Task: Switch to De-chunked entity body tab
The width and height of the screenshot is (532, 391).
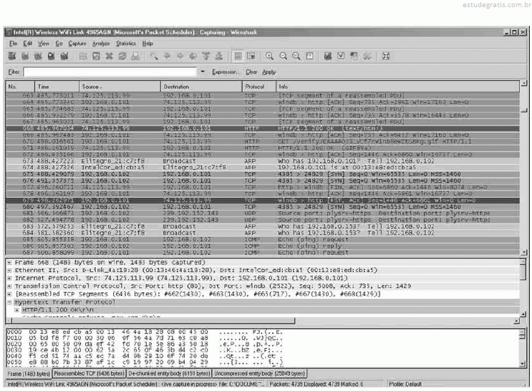Action: click(x=169, y=374)
